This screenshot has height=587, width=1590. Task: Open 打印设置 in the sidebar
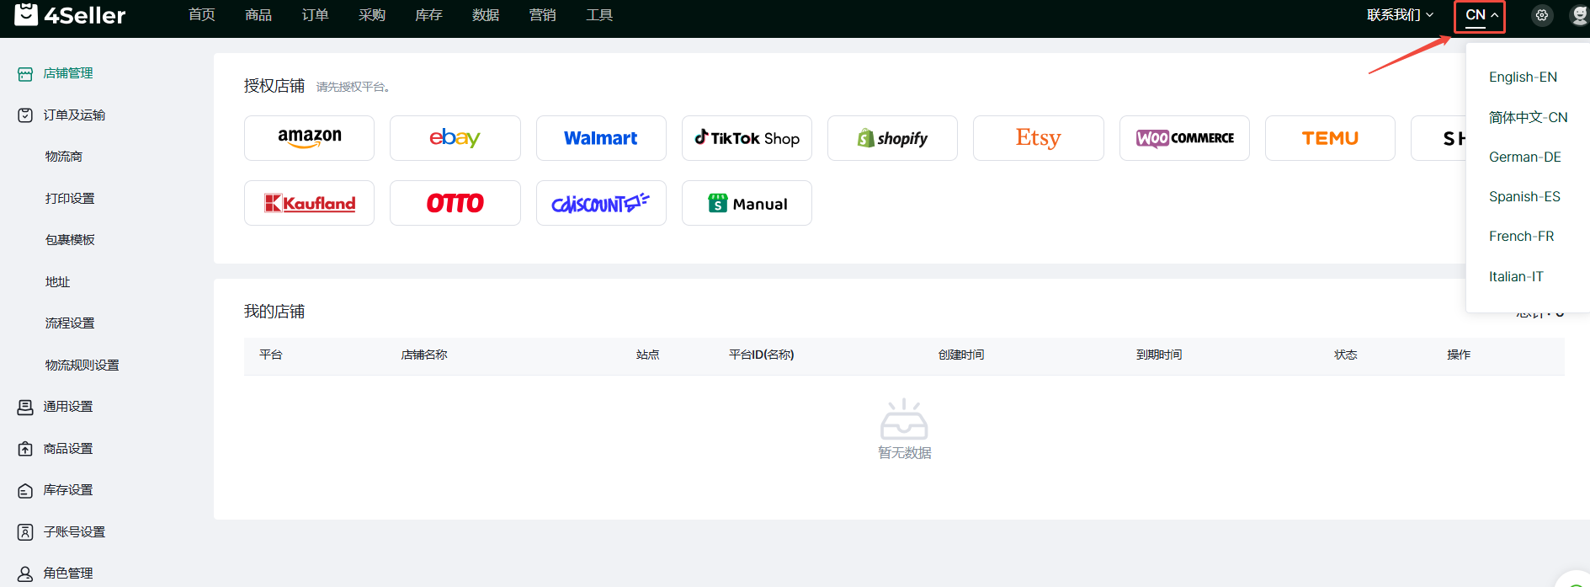click(x=70, y=199)
